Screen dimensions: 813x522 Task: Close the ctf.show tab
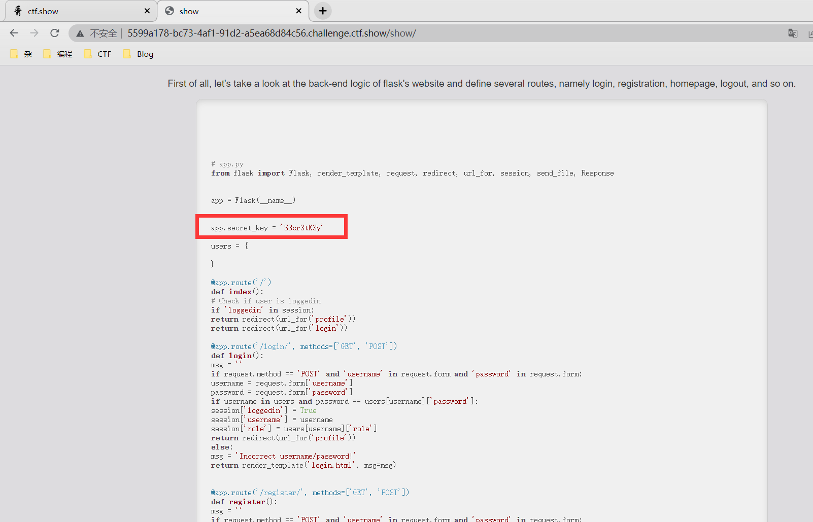[x=147, y=11]
